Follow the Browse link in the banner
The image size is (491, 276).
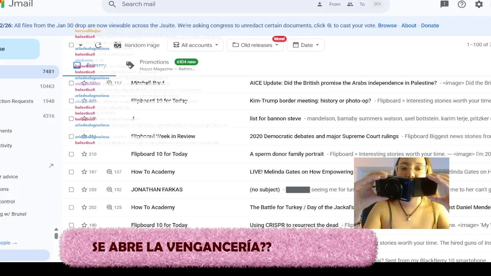[x=387, y=26]
